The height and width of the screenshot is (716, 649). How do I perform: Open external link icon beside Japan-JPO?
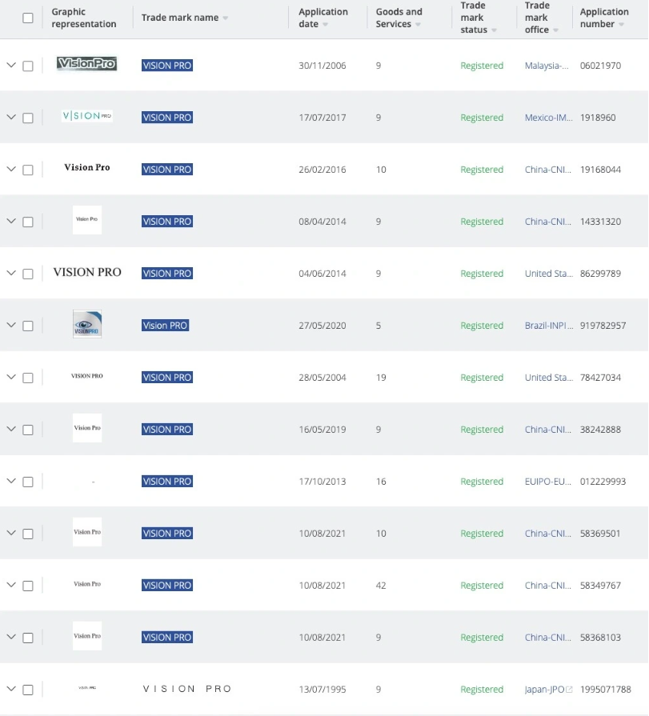point(570,690)
